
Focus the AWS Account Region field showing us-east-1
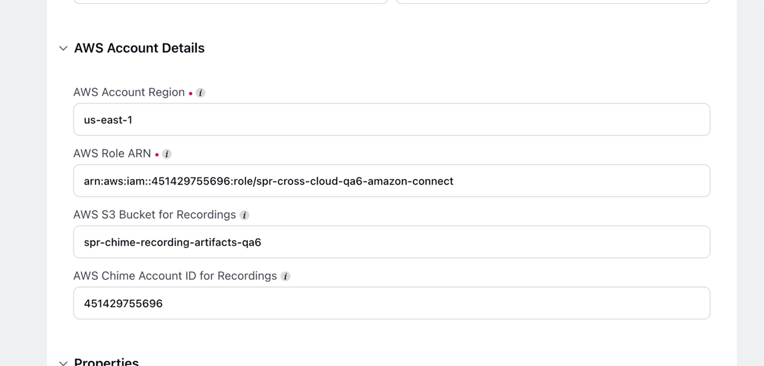(392, 120)
